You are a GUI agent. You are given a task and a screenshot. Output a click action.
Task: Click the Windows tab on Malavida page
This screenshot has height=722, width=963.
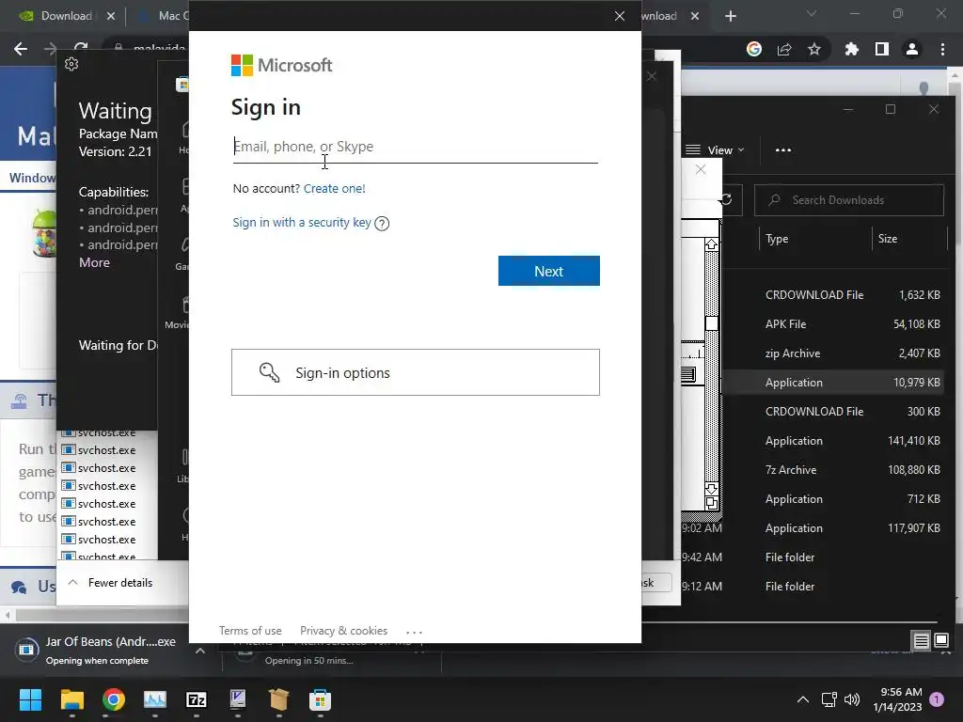pos(31,178)
